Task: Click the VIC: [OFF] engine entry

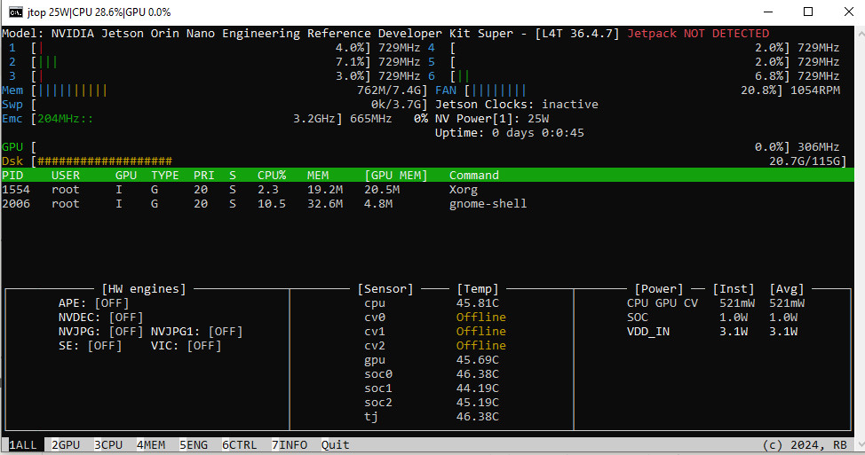Action: 186,346
